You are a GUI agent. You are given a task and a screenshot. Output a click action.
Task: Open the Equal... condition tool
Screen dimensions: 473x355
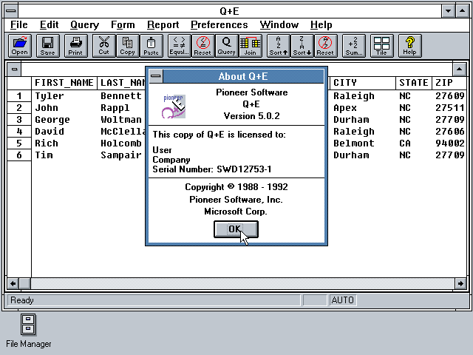click(x=179, y=46)
